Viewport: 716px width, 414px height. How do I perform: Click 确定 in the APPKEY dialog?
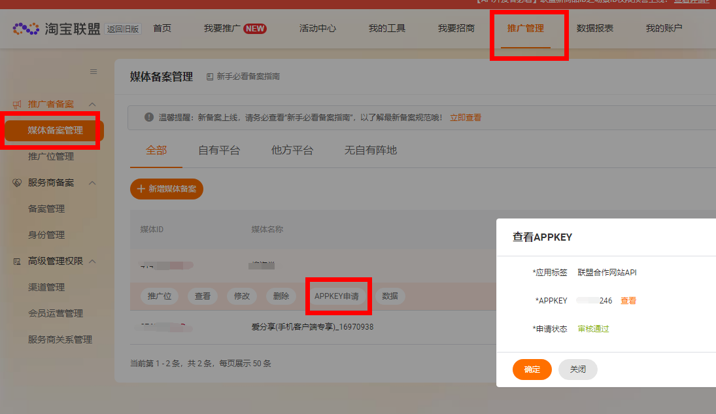coord(532,370)
